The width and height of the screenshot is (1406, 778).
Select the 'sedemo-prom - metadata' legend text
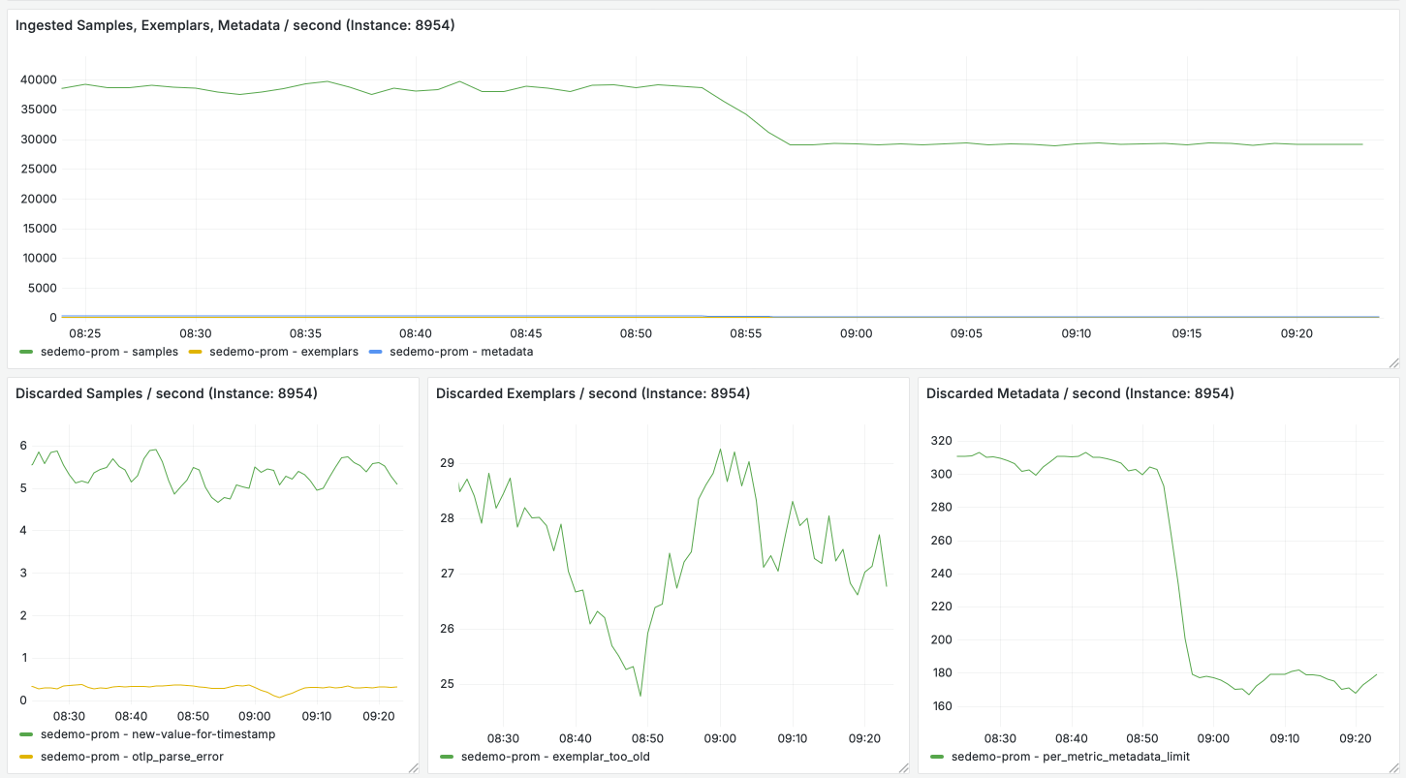tap(461, 352)
